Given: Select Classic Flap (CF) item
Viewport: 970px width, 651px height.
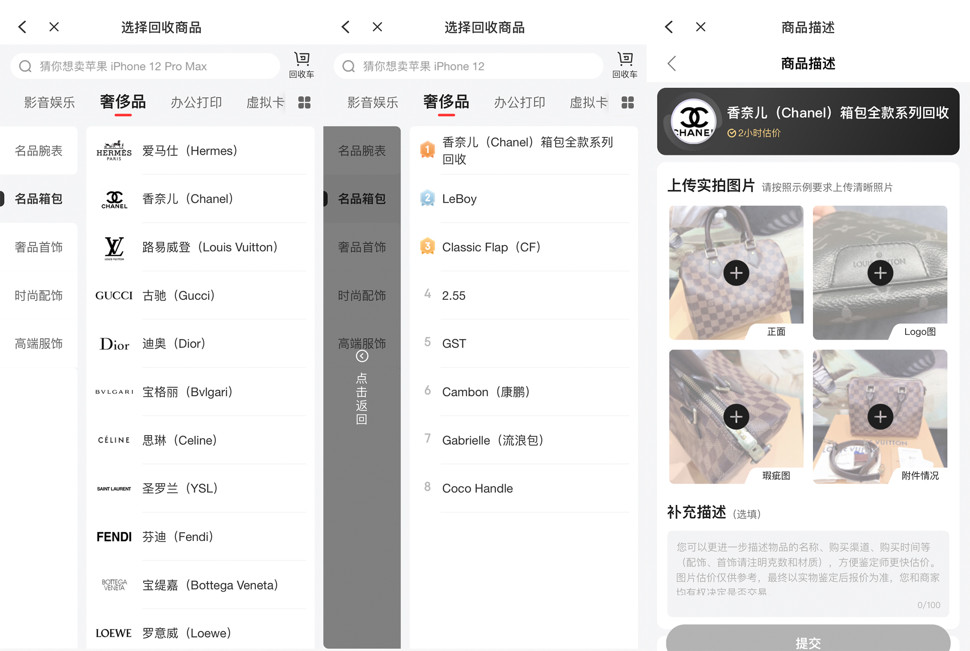Looking at the screenshot, I should coord(491,247).
